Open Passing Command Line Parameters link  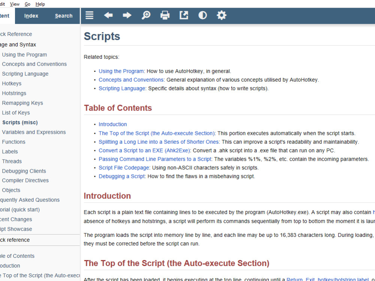pyautogui.click(x=155, y=159)
